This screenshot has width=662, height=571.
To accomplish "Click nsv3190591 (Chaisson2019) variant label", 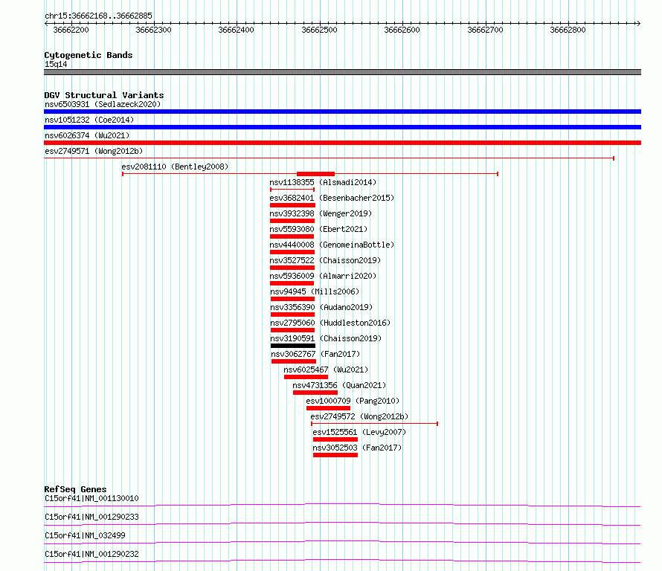I will coord(326,338).
